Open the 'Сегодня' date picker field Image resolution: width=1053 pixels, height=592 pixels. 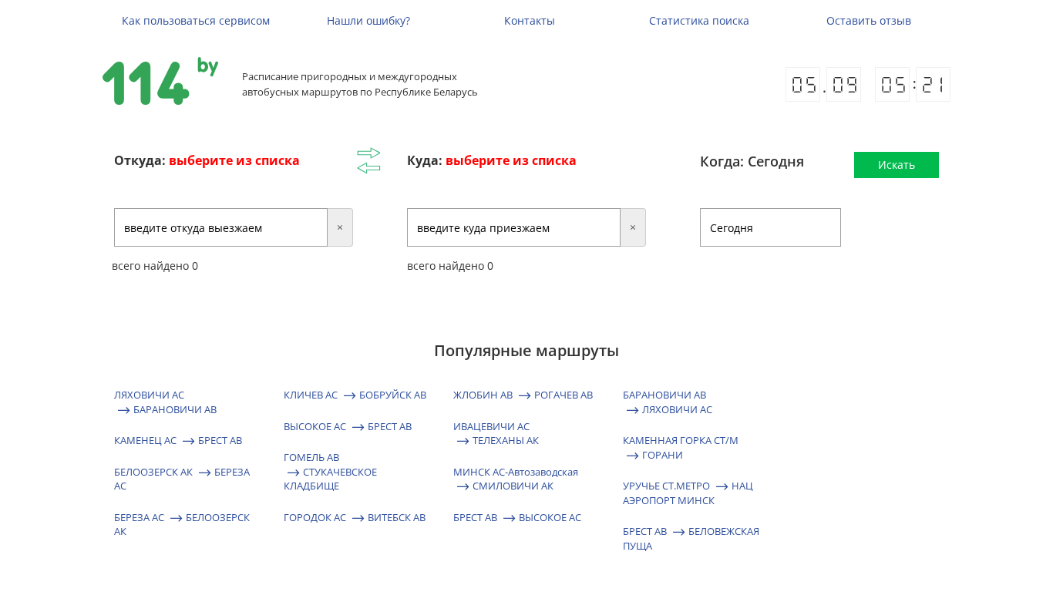770,227
